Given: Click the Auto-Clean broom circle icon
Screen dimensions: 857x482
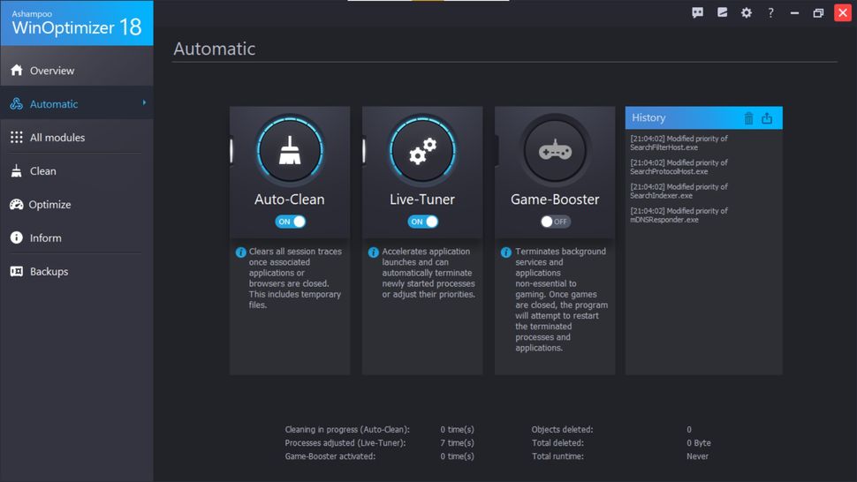Looking at the screenshot, I should point(290,150).
